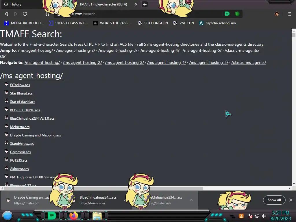Open SMASH GLASS IN C... bookmark
The image size is (296, 222).
[69, 23]
